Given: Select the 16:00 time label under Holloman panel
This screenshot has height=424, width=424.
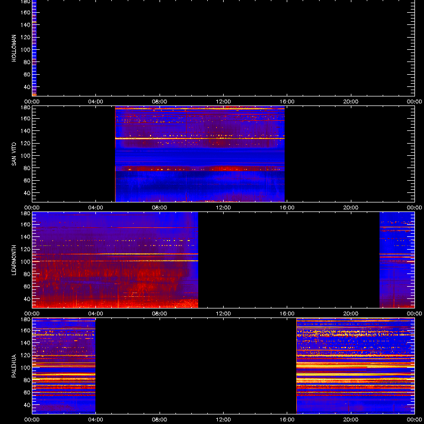Looking at the screenshot, I should tap(287, 102).
